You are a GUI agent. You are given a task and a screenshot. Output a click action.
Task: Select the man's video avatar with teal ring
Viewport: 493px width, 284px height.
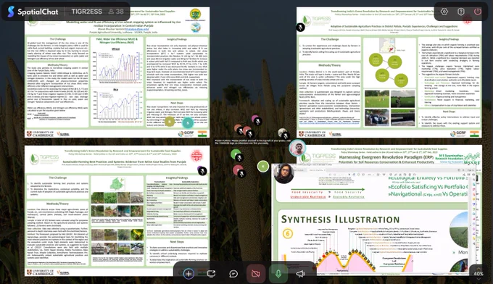click(x=297, y=148)
